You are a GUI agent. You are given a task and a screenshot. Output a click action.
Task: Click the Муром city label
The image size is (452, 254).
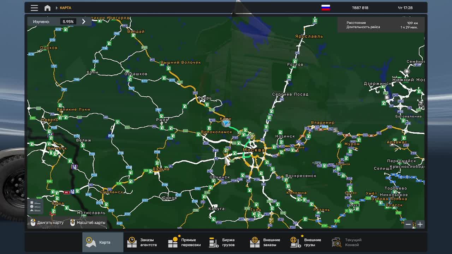pyautogui.click(x=352, y=144)
